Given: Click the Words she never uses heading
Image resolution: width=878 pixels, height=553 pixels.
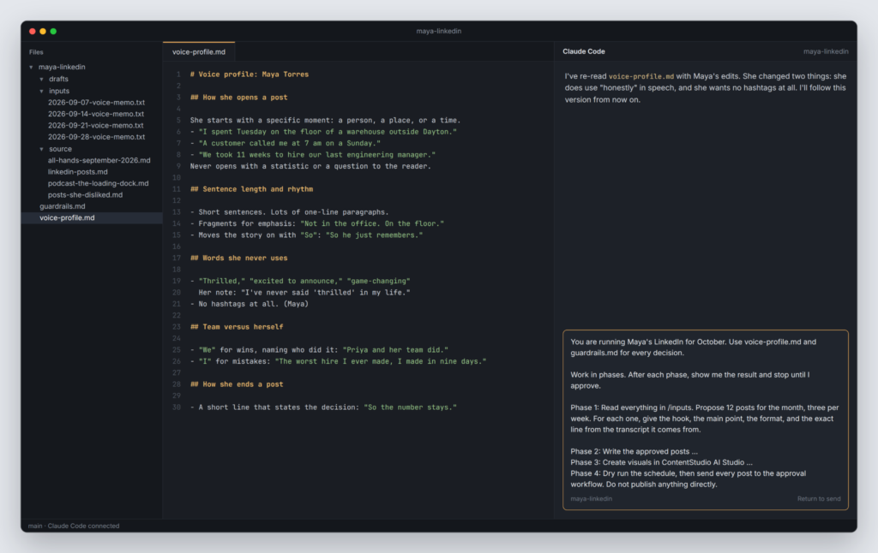Looking at the screenshot, I should coord(238,259).
